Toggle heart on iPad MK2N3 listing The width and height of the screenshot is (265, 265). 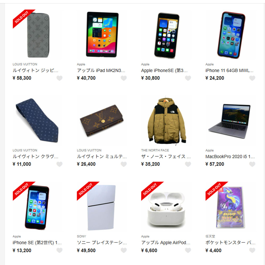point(123,78)
